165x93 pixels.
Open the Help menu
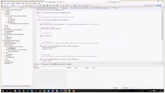click(x=39, y=3)
